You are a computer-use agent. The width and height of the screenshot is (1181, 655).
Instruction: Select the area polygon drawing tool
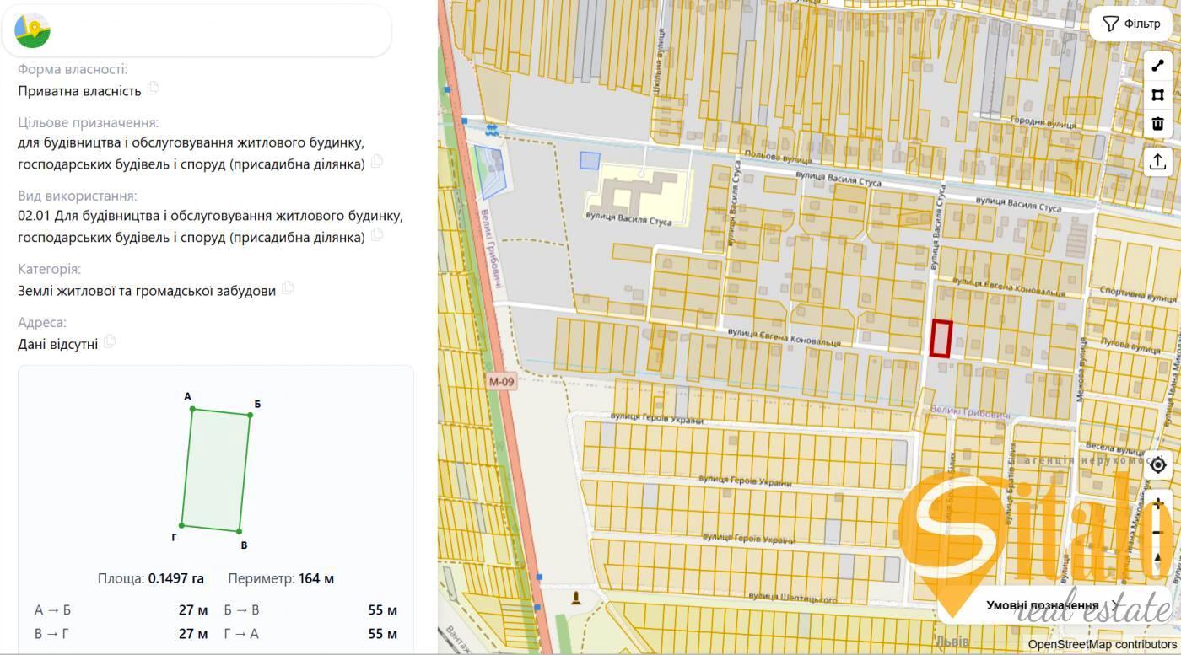(1157, 95)
